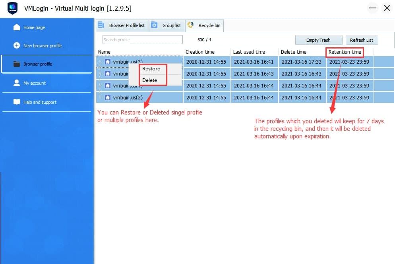Click the vmlogin.us(3) profile home icon
The width and height of the screenshot is (395, 264).
tap(108, 62)
